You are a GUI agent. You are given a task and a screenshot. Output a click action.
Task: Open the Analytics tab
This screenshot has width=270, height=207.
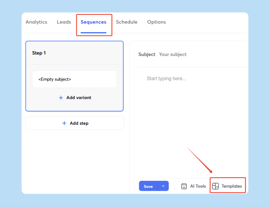tap(36, 22)
